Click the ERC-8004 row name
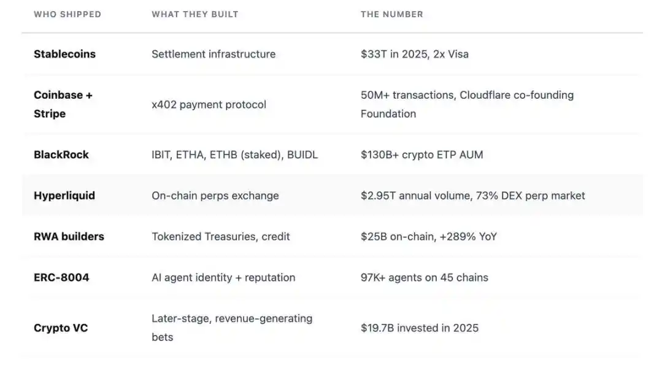This screenshot has width=662, height=368. point(61,277)
